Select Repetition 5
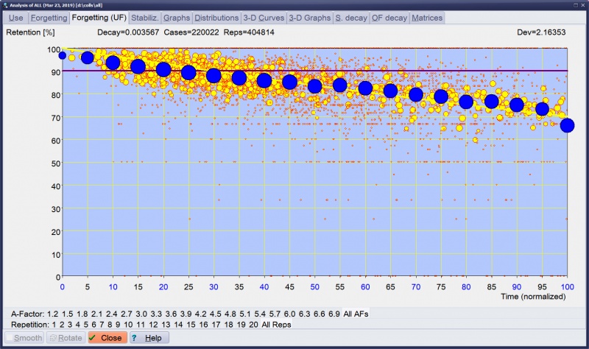This screenshot has height=349, width=589. [x=85, y=325]
